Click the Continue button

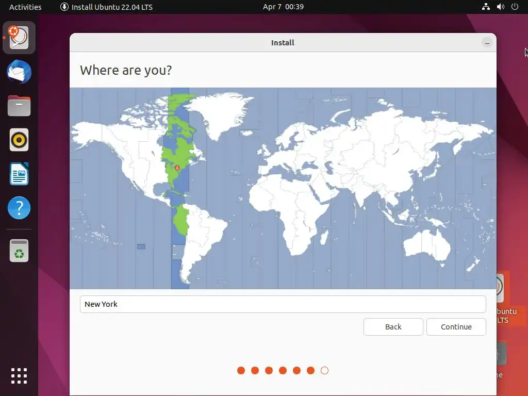(x=456, y=326)
